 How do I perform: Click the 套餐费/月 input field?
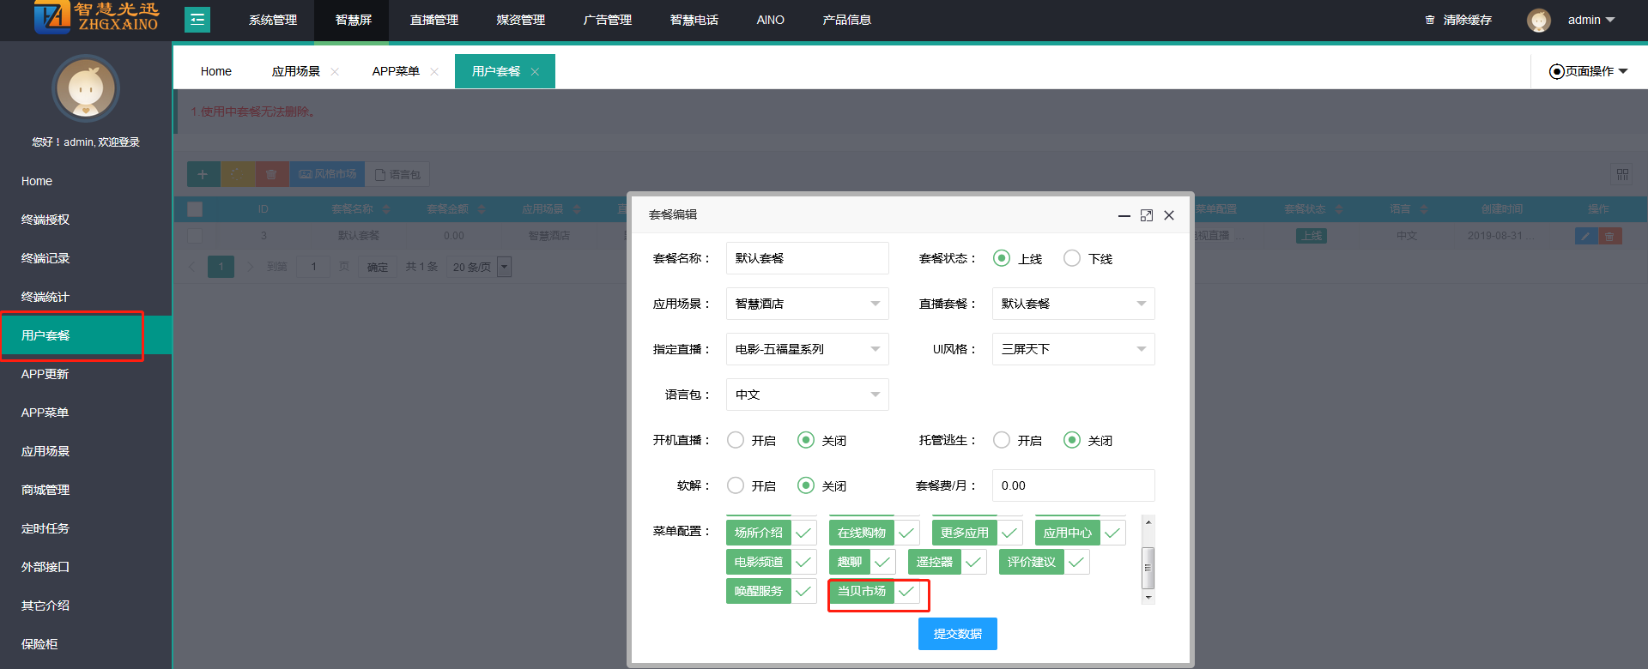click(1073, 485)
